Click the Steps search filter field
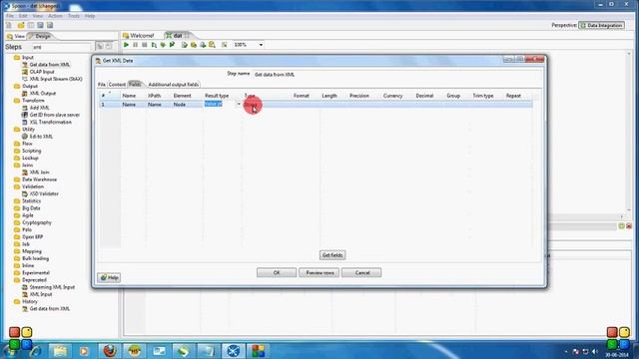639x359 pixels. click(x=62, y=47)
